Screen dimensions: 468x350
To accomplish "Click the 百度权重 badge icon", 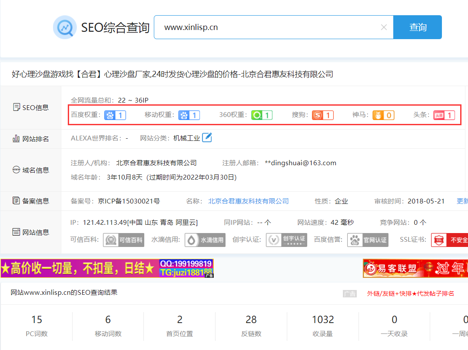I will (115, 115).
